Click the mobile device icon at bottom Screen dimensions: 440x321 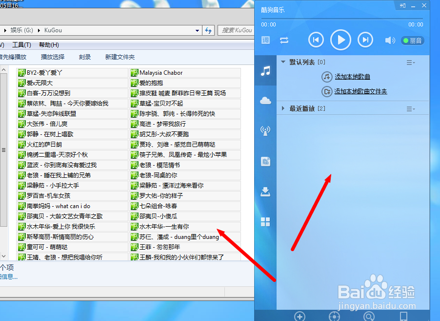click(403, 317)
